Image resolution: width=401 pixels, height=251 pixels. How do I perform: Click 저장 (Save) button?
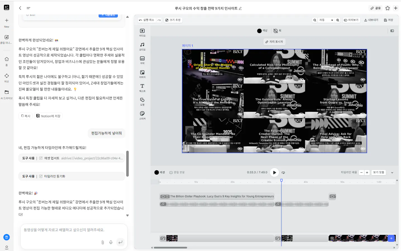pyautogui.click(x=388, y=20)
